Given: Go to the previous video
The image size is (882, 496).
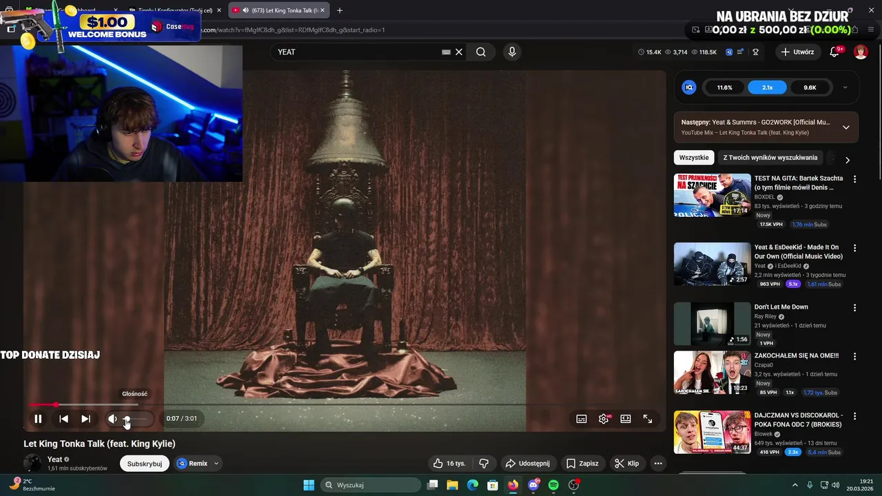Looking at the screenshot, I should point(63,419).
